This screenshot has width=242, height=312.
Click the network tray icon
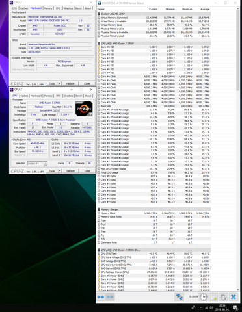pos(207,307)
